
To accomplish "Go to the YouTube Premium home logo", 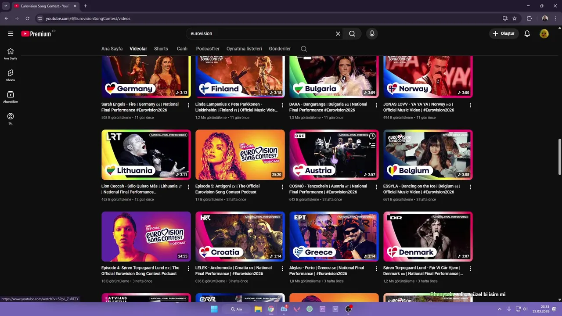I will [x=38, y=34].
